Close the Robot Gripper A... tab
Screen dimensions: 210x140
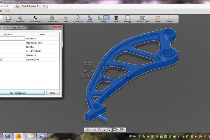coord(44,6)
